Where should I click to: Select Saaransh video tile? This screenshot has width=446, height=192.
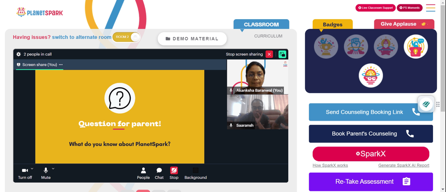(257, 112)
